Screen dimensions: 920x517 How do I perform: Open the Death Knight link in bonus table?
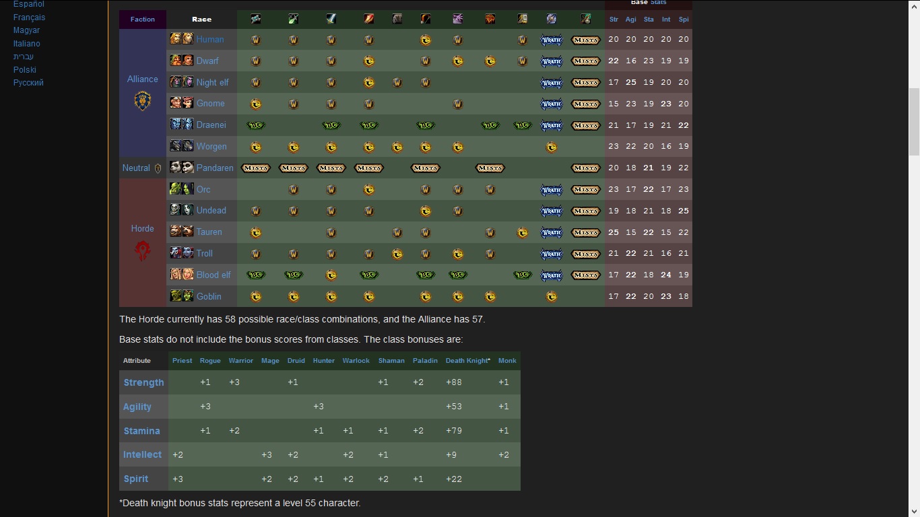coord(467,361)
